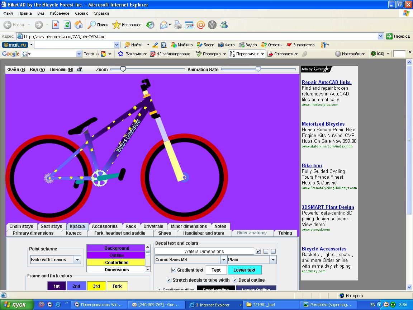Toggle the Decal outline checkbox
Screen dimensions: 413x310
click(x=235, y=280)
